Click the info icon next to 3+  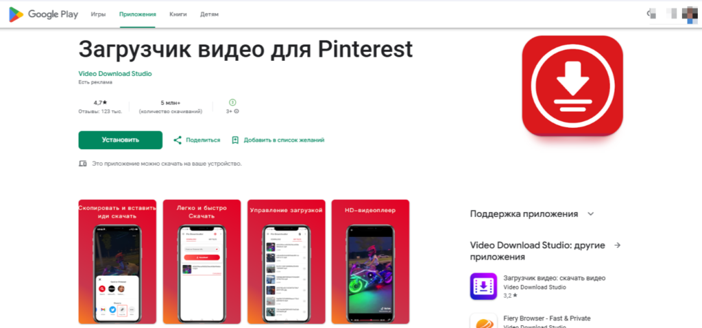237,112
